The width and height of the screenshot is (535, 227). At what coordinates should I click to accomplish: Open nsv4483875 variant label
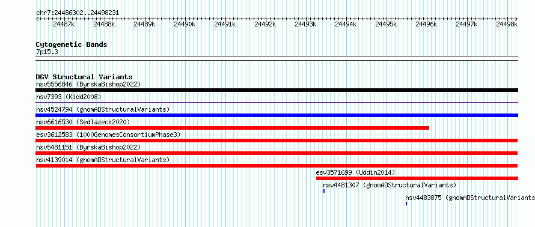point(470,198)
